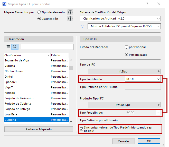Click the help question mark icon

pyautogui.click(x=147, y=4)
